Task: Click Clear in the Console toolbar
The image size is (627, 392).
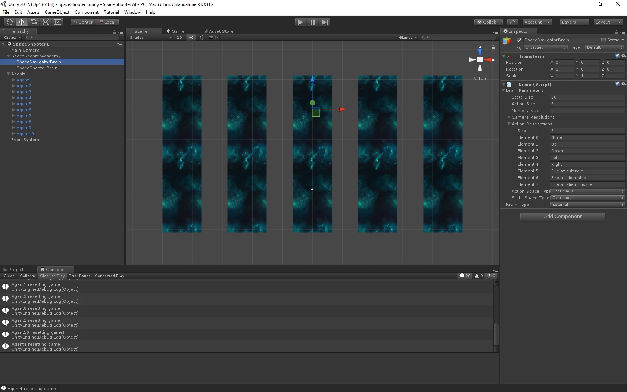Action: (x=9, y=276)
